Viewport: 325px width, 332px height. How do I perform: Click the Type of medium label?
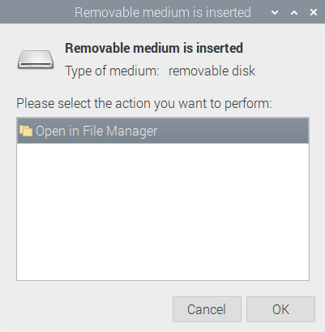click(112, 71)
